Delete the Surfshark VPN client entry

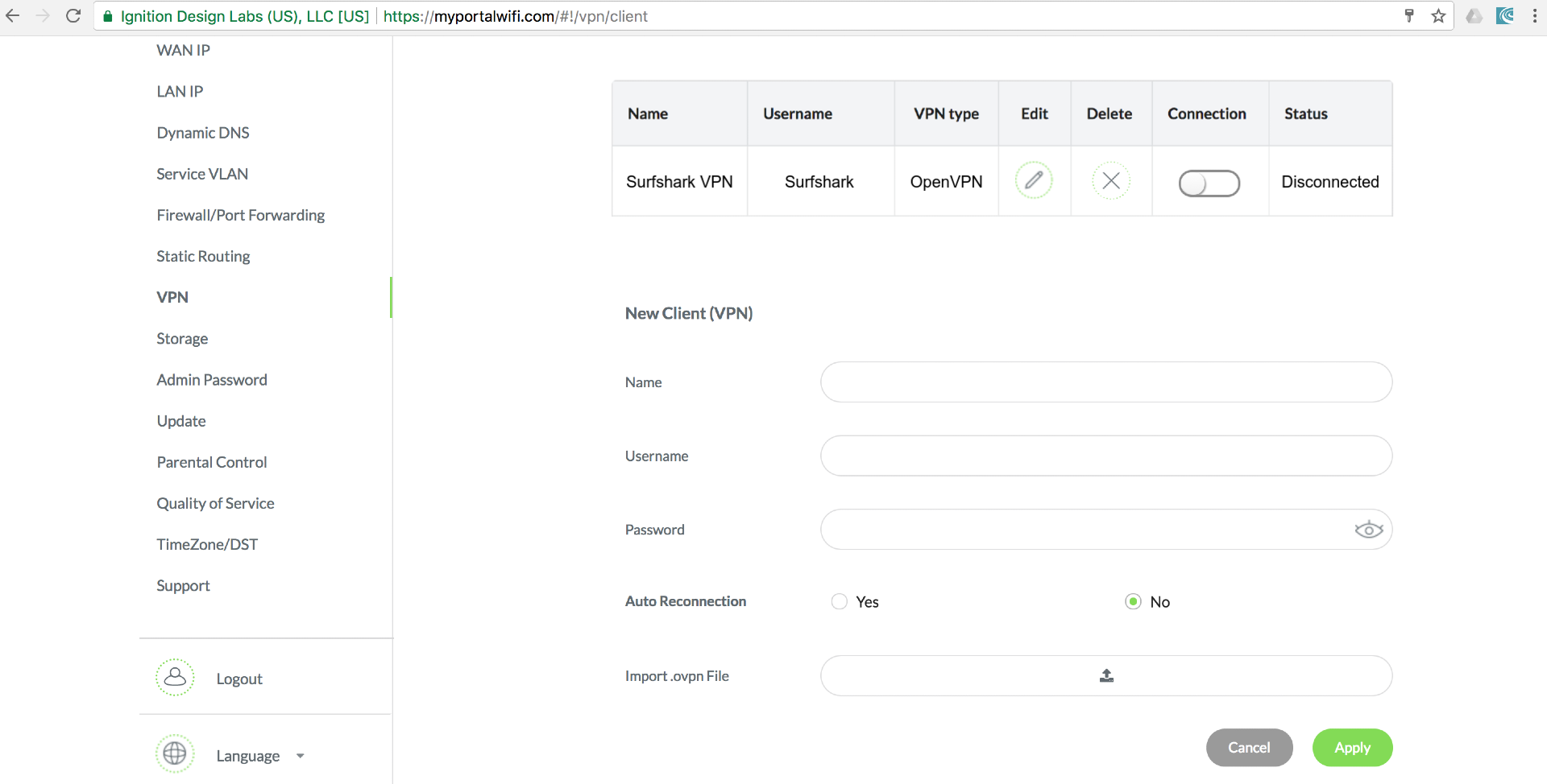pyautogui.click(x=1110, y=180)
